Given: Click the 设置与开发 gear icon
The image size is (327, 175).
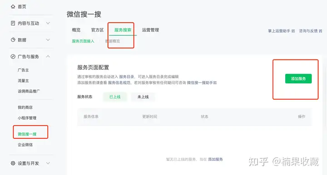Looking at the screenshot, I should 13,163.
